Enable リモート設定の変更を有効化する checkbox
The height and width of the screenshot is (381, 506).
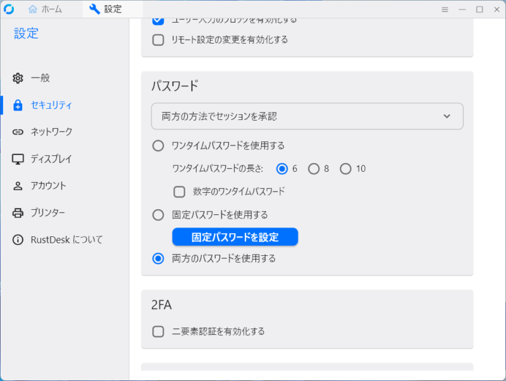(158, 40)
